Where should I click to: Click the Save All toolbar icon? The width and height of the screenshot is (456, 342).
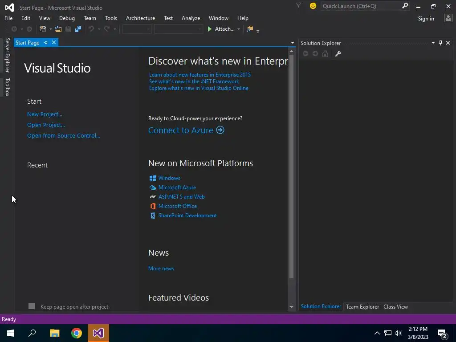77,29
